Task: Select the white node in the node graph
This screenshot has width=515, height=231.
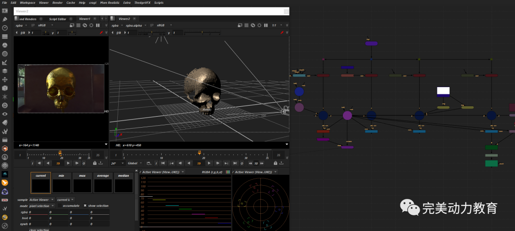Action: [443, 90]
